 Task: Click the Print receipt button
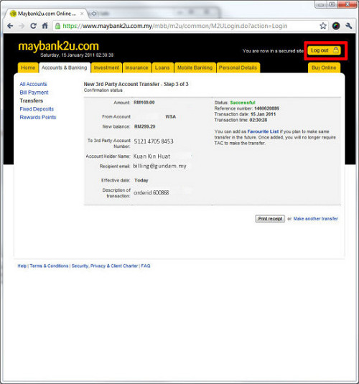pos(270,219)
